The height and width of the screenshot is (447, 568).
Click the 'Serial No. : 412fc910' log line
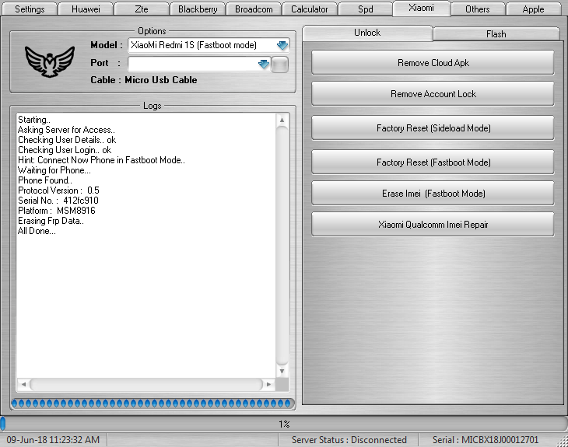tap(58, 201)
